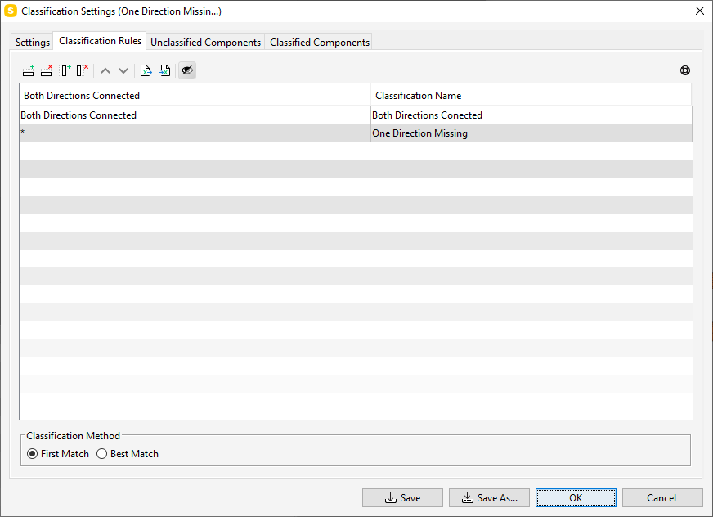Open the Classification Rules tab
Viewport: 713px width, 517px height.
(x=100, y=41)
